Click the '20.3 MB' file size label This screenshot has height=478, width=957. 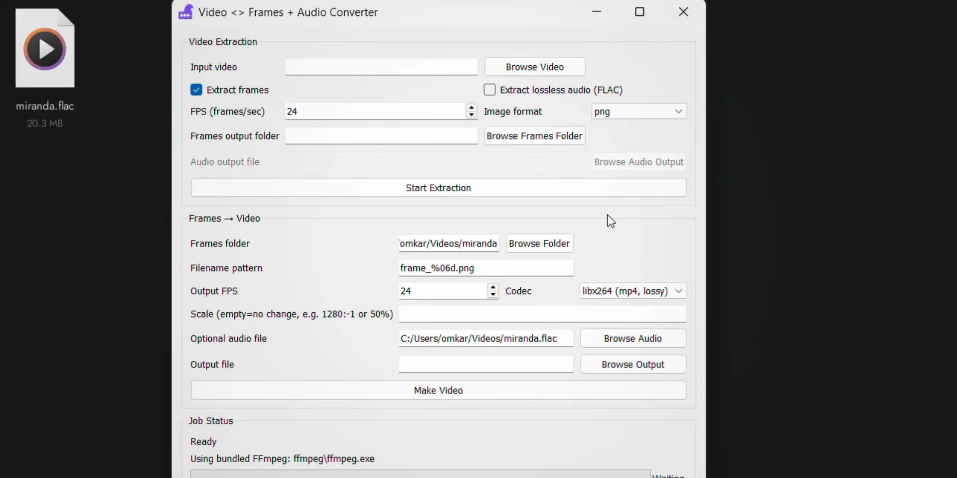(45, 123)
